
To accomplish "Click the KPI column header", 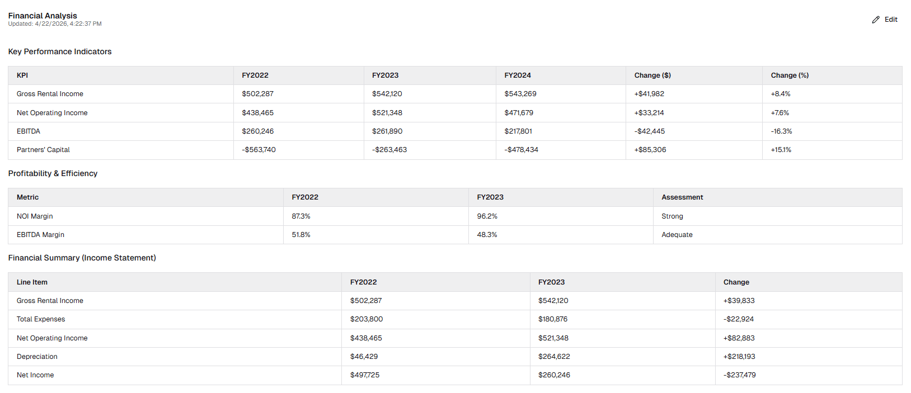I will [x=22, y=75].
